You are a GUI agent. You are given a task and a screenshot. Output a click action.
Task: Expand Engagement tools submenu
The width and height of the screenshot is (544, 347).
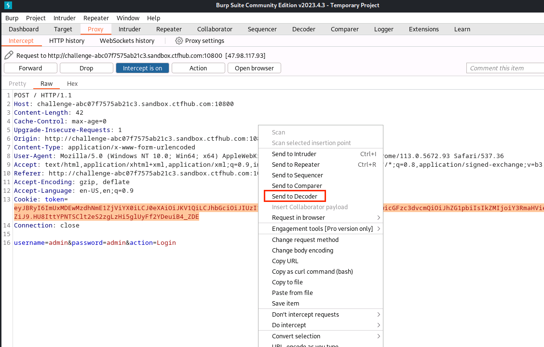click(x=379, y=229)
